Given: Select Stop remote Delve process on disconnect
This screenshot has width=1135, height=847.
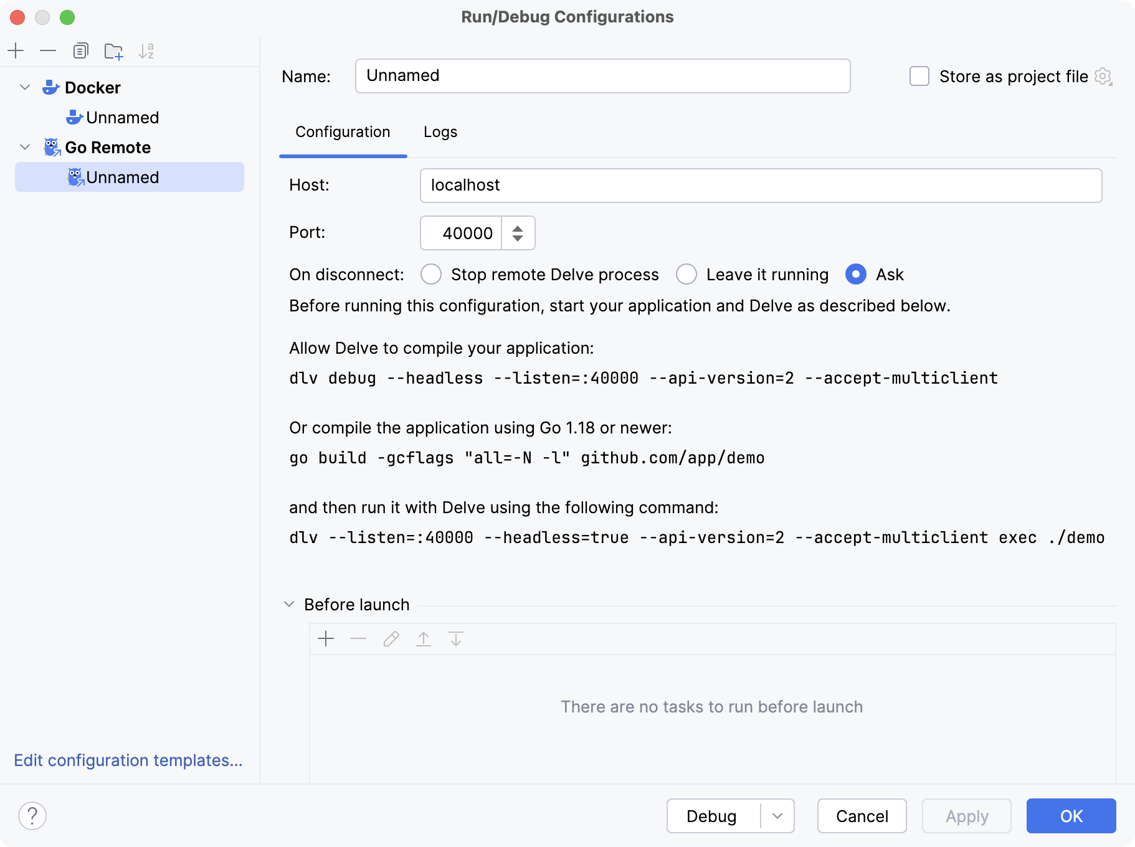Looking at the screenshot, I should click(431, 274).
